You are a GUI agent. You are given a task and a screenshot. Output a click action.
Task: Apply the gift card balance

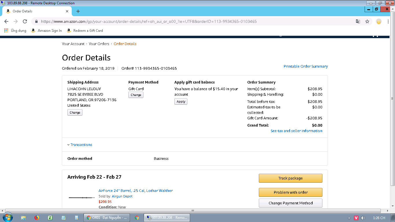(x=181, y=102)
